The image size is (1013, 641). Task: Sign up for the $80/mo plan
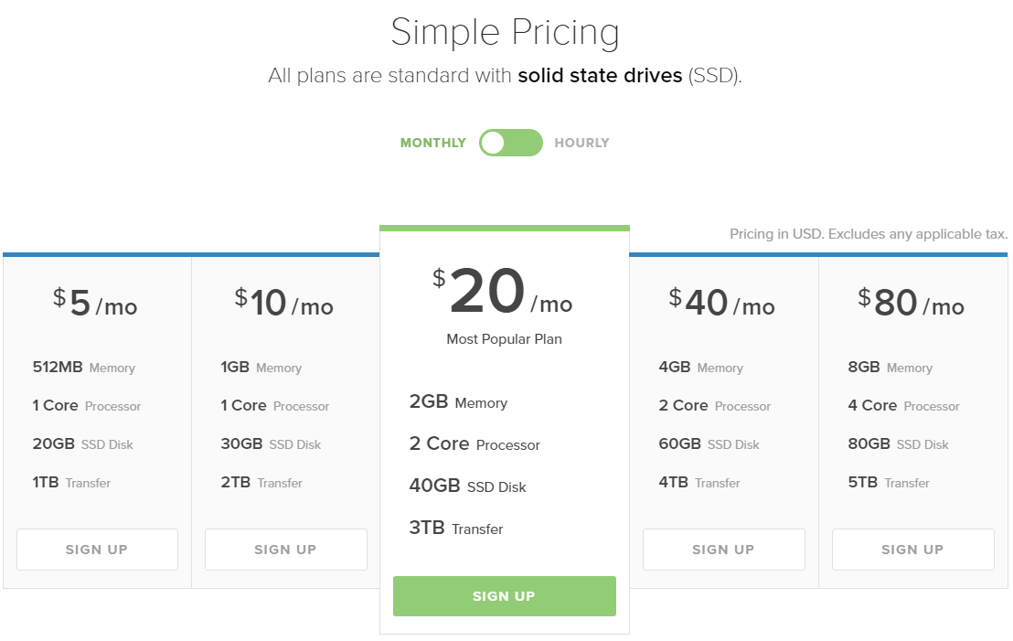[912, 550]
